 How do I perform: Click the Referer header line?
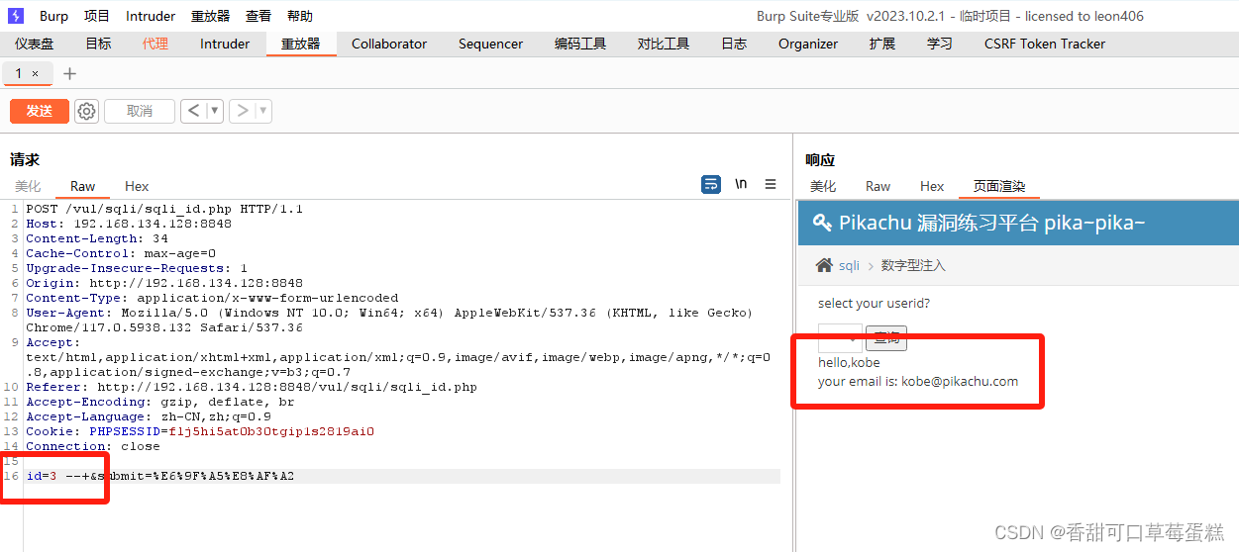click(252, 387)
